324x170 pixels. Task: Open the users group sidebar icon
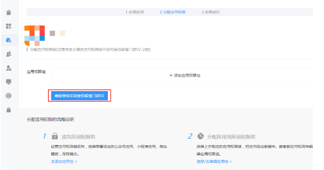(8, 54)
